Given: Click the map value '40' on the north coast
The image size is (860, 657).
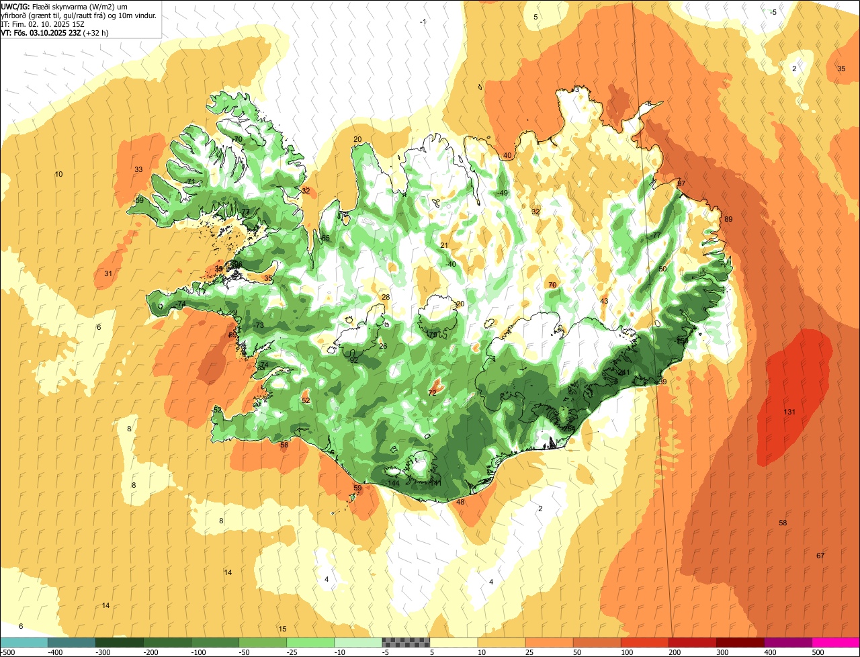Looking at the screenshot, I should point(507,156).
